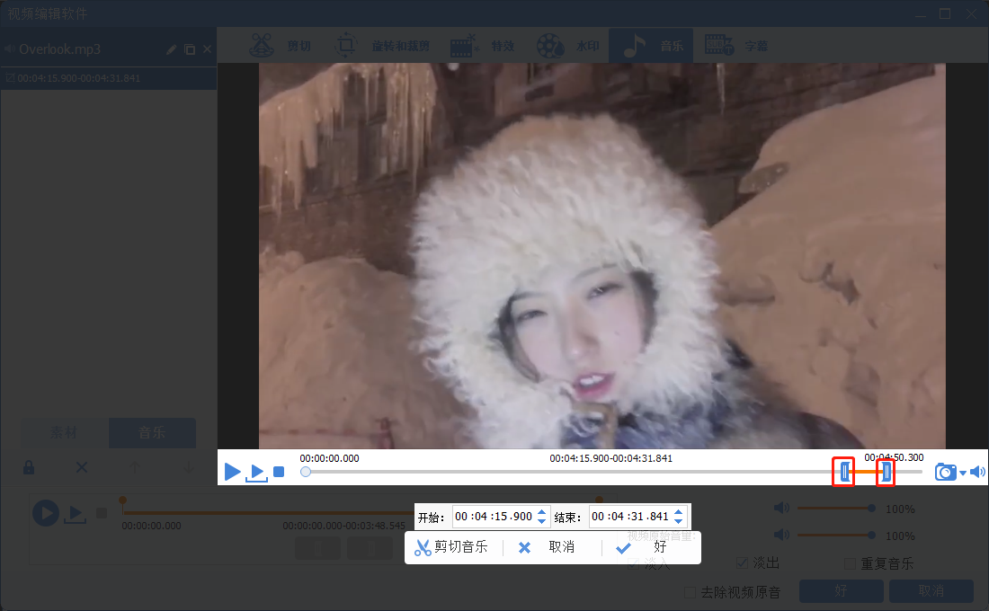Click the bottom-right 取消 button
This screenshot has width=989, height=611.
[931, 591]
